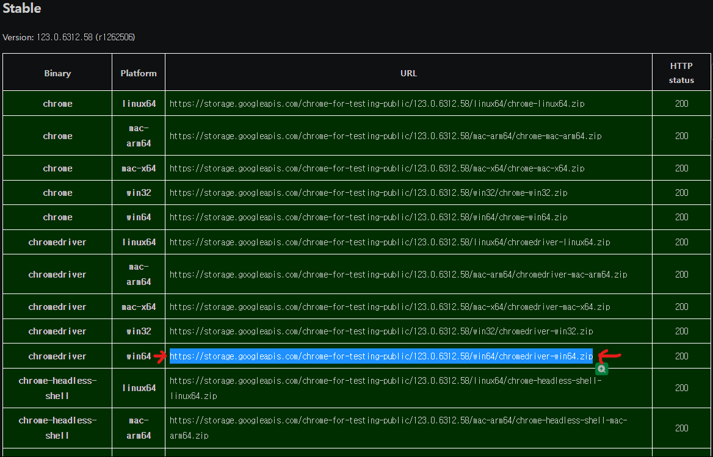
Task: Click the chrome binary cell in the mac-x64 row
Action: coord(57,168)
